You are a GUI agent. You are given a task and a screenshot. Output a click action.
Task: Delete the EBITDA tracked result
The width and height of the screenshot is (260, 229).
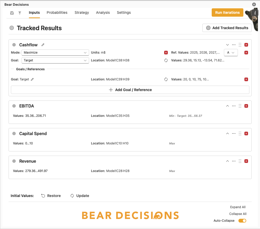click(x=246, y=106)
